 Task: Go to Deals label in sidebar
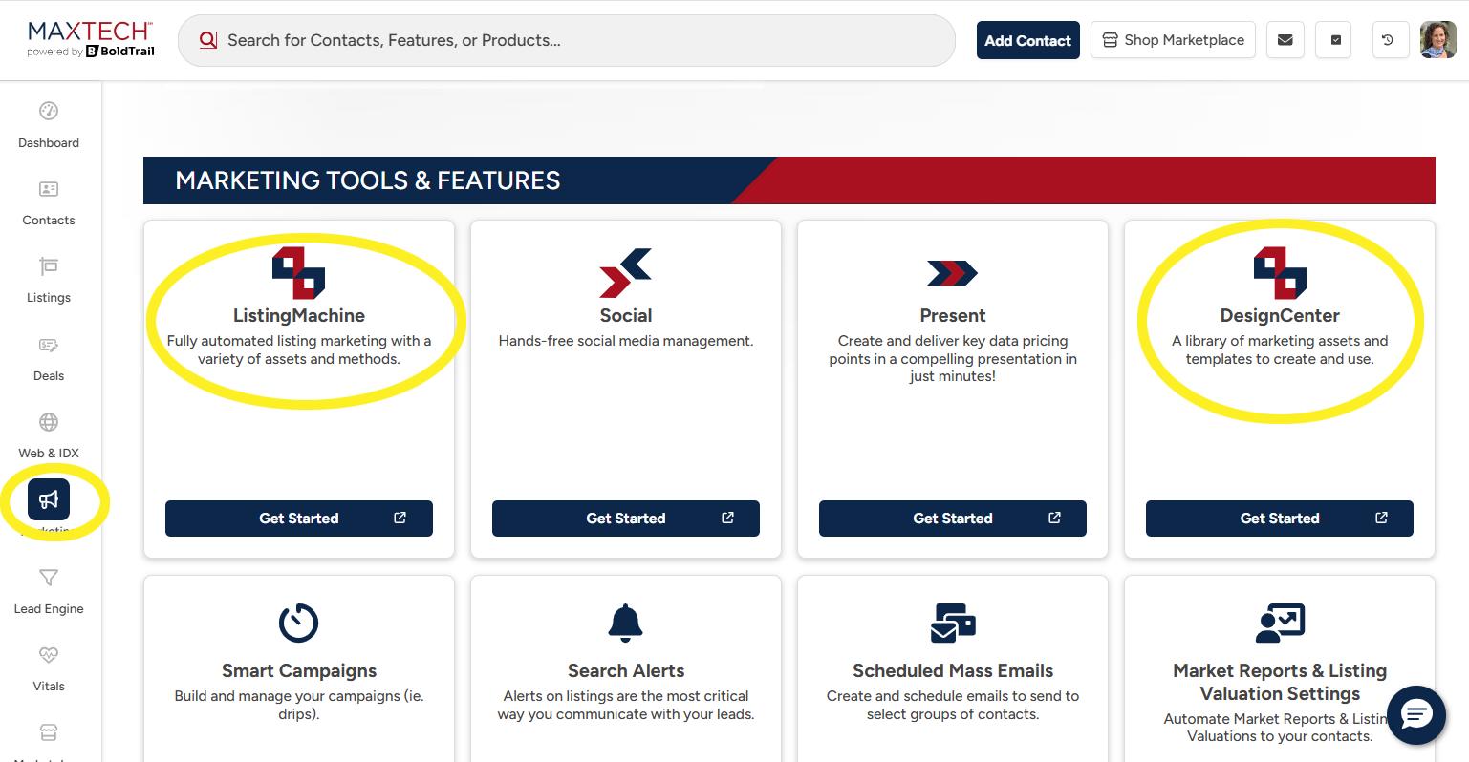pos(49,376)
